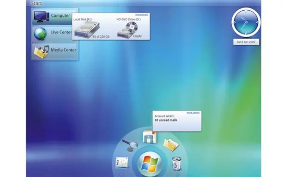
Task: Click the 'more details' link in drives popup
Action: (x=142, y=15)
